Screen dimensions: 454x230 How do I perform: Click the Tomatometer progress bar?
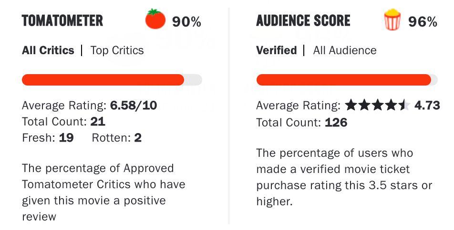[x=112, y=80]
